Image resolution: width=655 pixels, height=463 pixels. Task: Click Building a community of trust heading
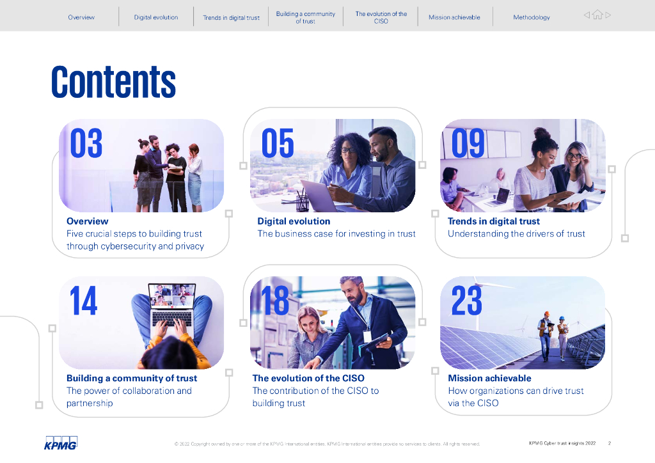[132, 378]
